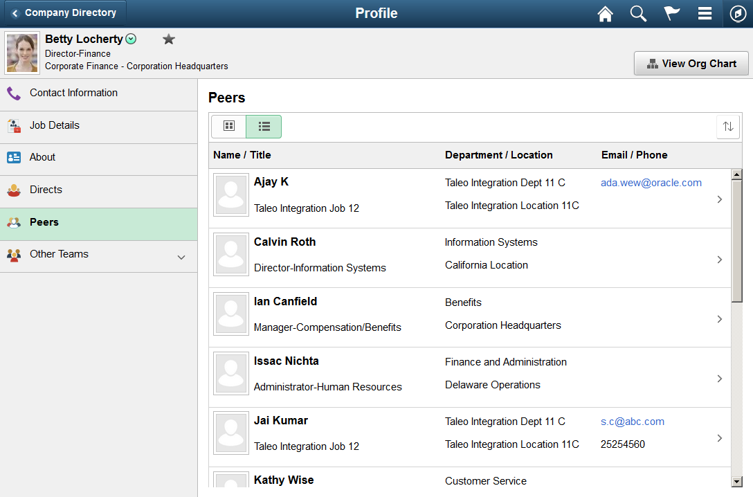Click the sort arrows icon
This screenshot has height=497, width=753.
click(728, 127)
